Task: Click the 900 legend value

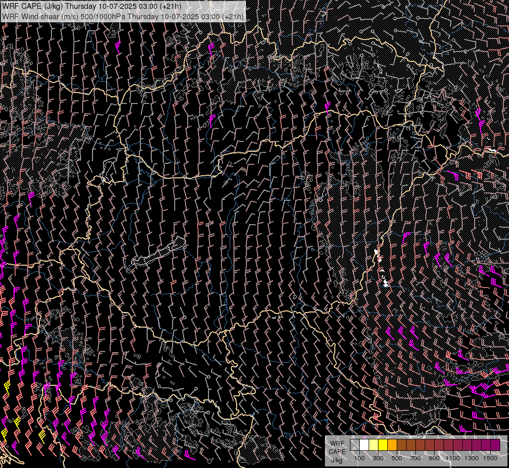Action: click(434, 458)
